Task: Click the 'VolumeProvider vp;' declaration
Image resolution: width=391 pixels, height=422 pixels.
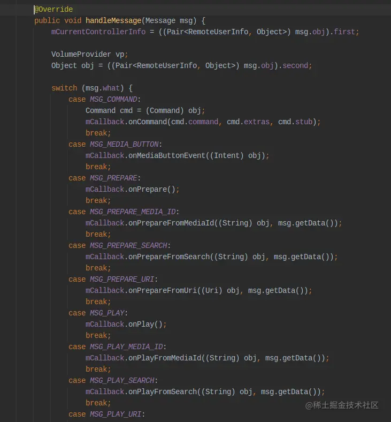Action: [89, 55]
